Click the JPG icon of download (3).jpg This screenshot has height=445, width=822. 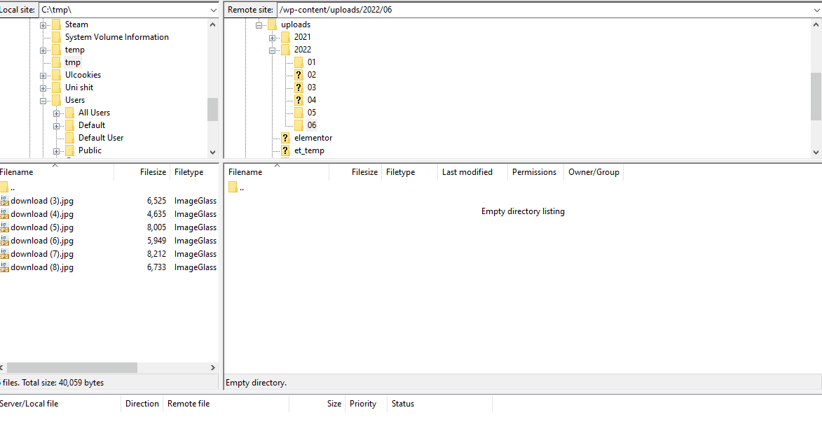4,201
